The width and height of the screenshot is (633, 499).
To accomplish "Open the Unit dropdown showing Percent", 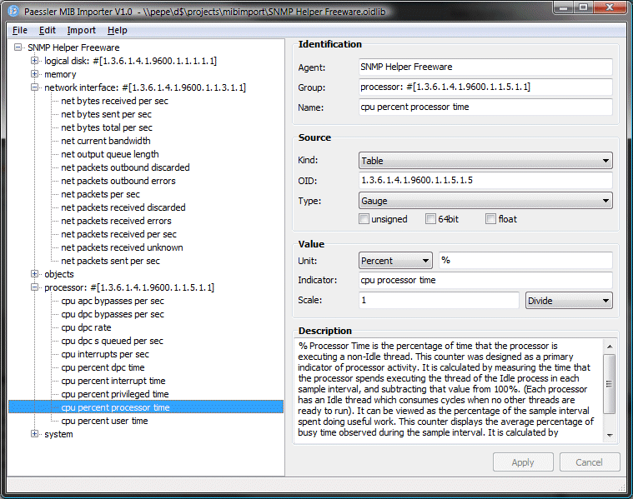I will 395,261.
